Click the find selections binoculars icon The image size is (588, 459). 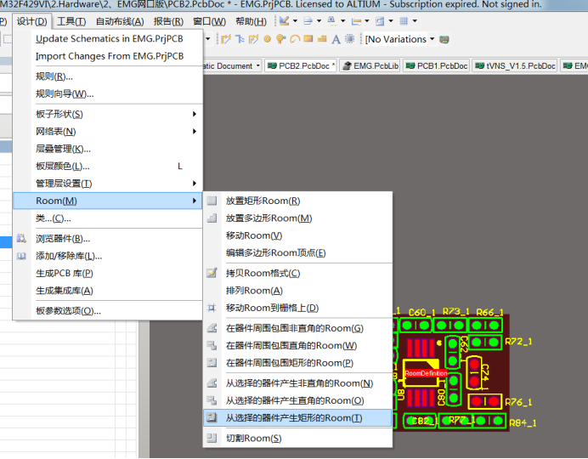[332, 20]
